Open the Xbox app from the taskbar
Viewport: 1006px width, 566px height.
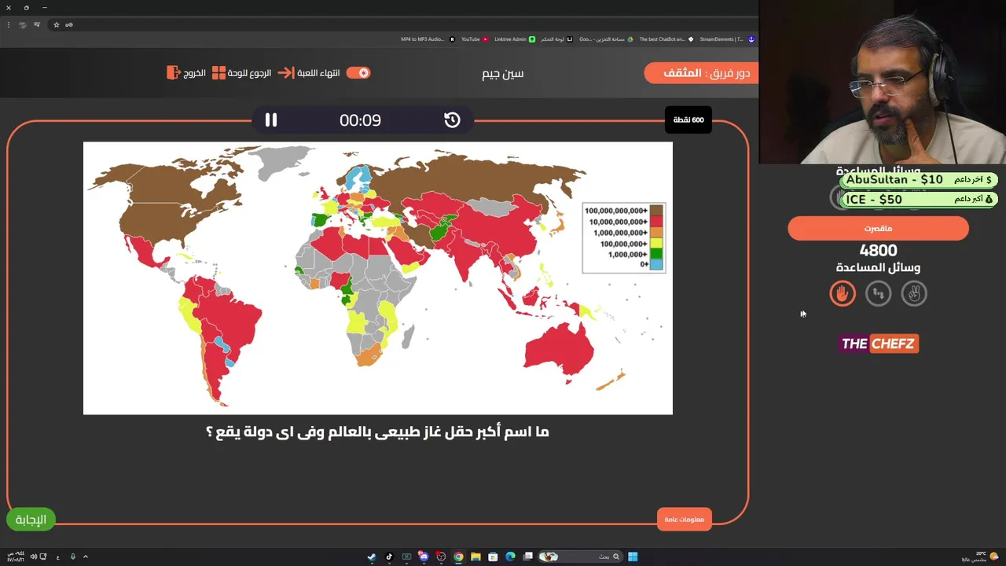point(406,557)
